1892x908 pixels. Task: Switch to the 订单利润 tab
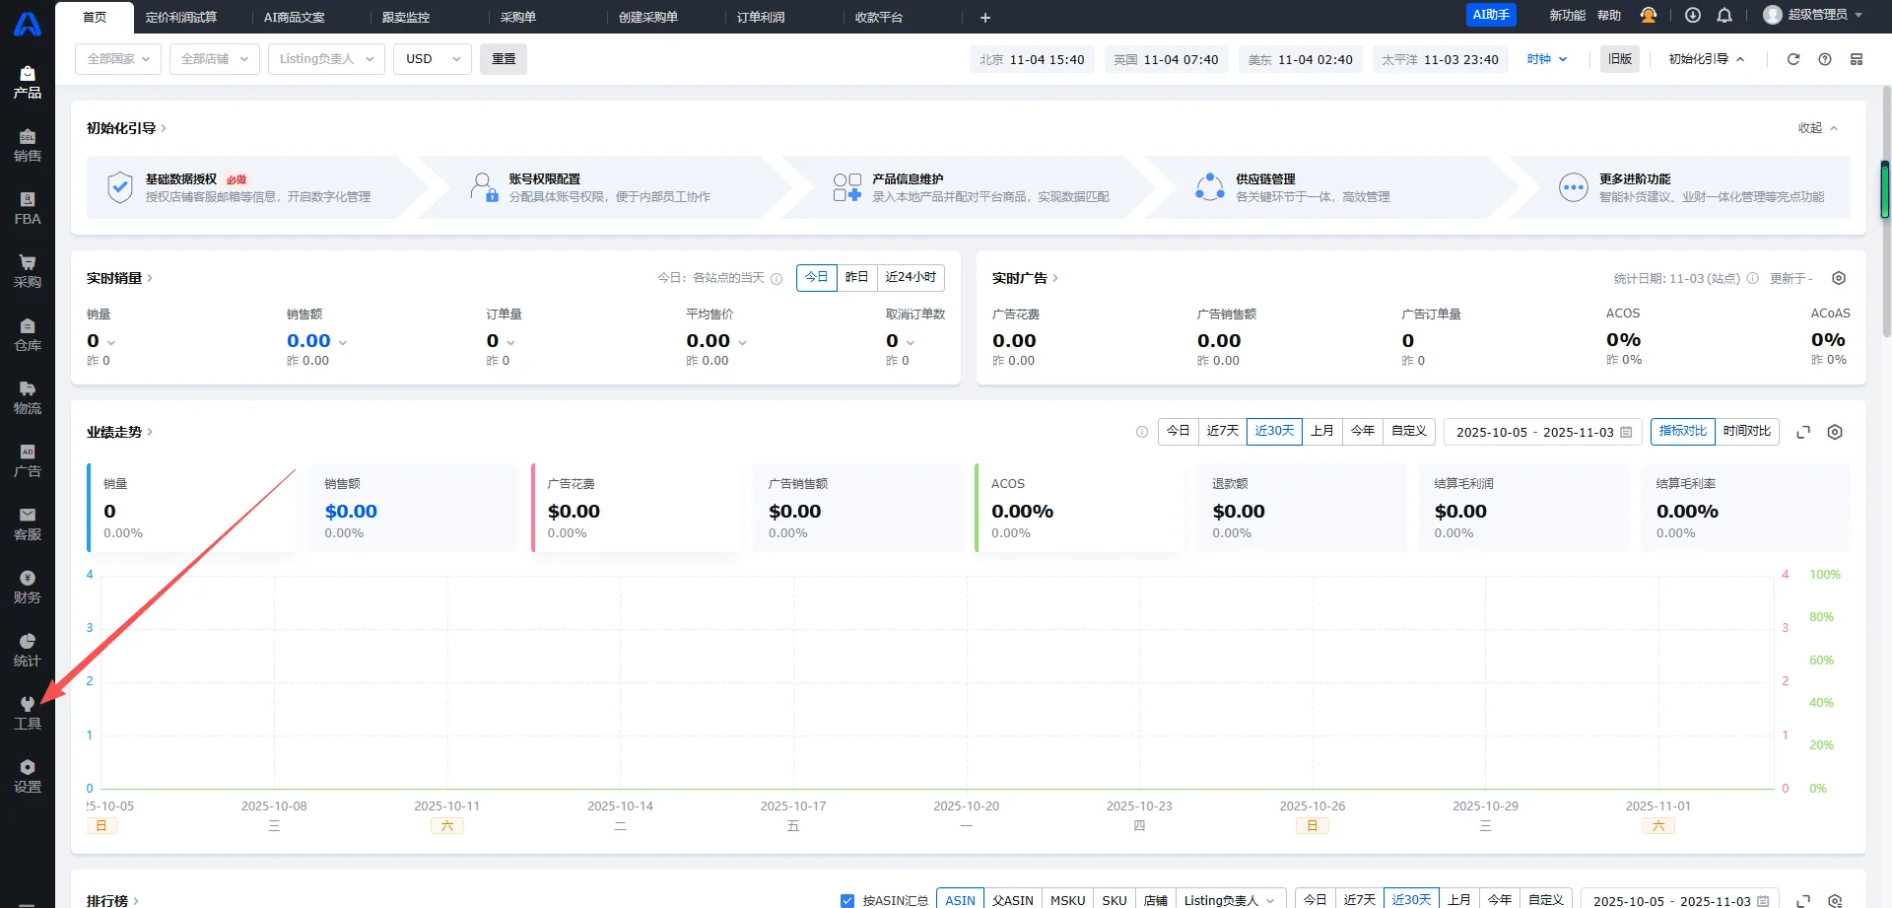click(761, 17)
